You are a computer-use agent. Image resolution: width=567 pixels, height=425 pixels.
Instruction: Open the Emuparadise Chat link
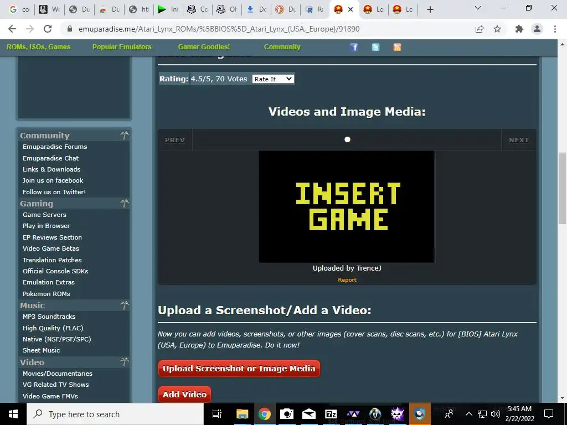50,158
